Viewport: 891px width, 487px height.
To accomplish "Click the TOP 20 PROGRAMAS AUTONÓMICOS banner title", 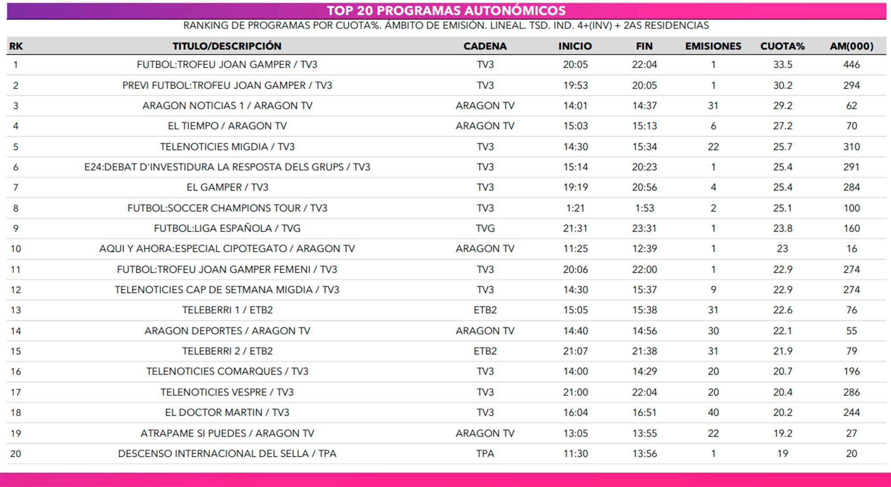I will click(x=446, y=11).
